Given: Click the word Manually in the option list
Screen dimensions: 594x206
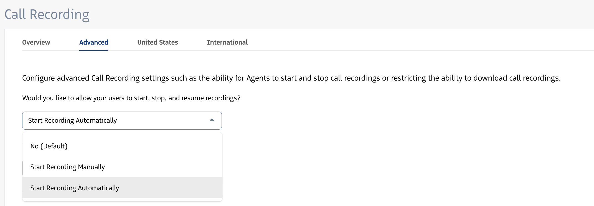Looking at the screenshot, I should 91,167.
